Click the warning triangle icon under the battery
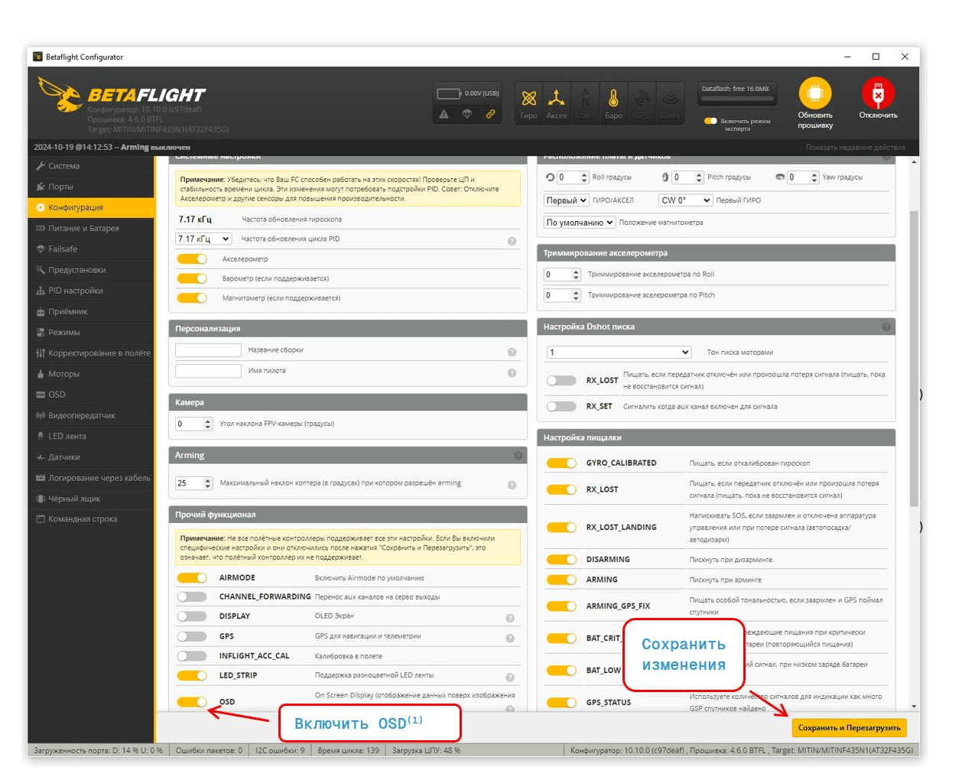 coord(444,114)
